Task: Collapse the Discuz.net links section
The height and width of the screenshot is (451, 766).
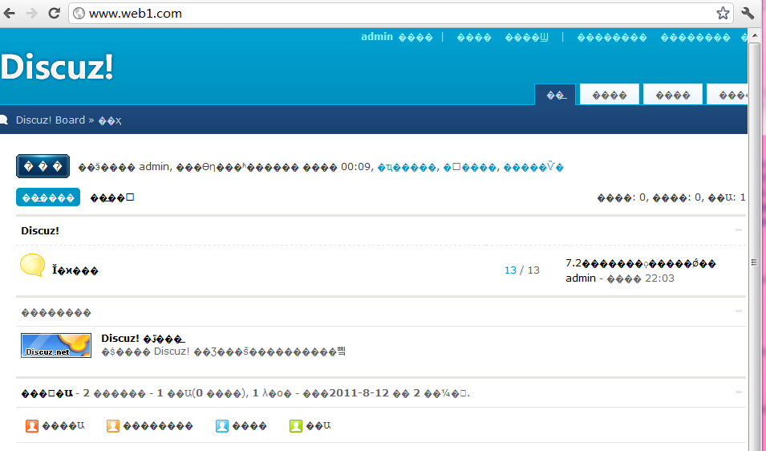Action: [x=739, y=311]
